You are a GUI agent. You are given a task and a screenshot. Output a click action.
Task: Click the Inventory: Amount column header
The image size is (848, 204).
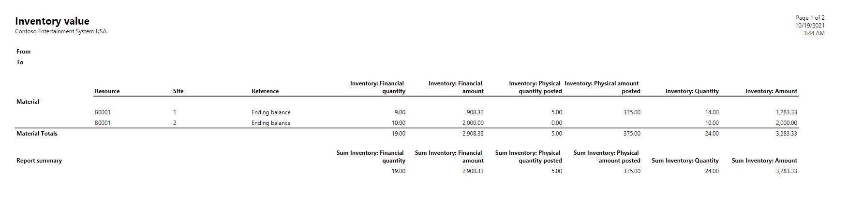point(771,91)
